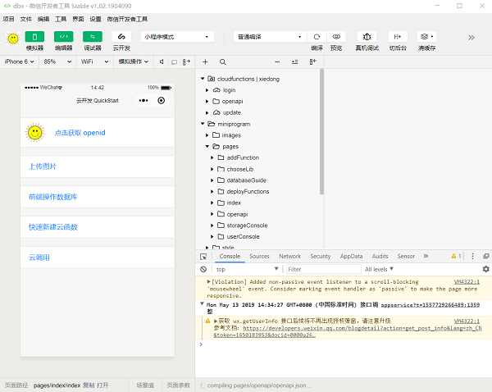
Task: Click the sort/indent list icon in file tree
Action: click(295, 62)
